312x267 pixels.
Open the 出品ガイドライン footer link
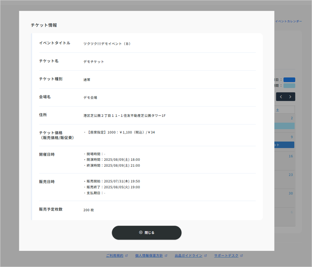tap(188, 256)
